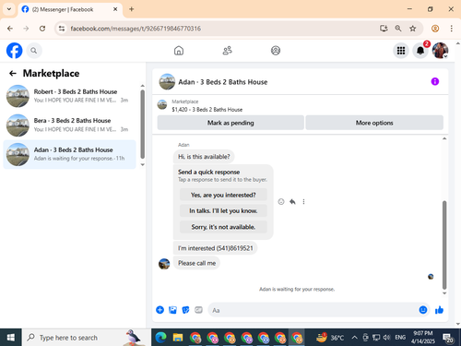Image resolution: width=461 pixels, height=346 pixels.
Task: Click the Adan chat header name
Action: (x=223, y=82)
